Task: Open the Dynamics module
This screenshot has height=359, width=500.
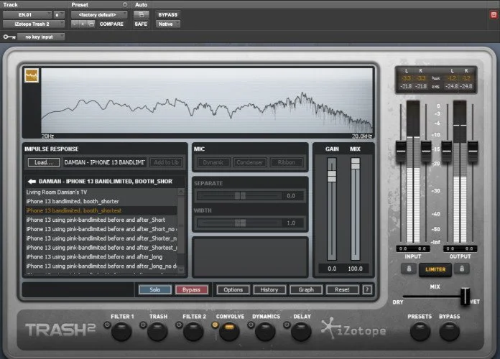Action: [x=265, y=332]
